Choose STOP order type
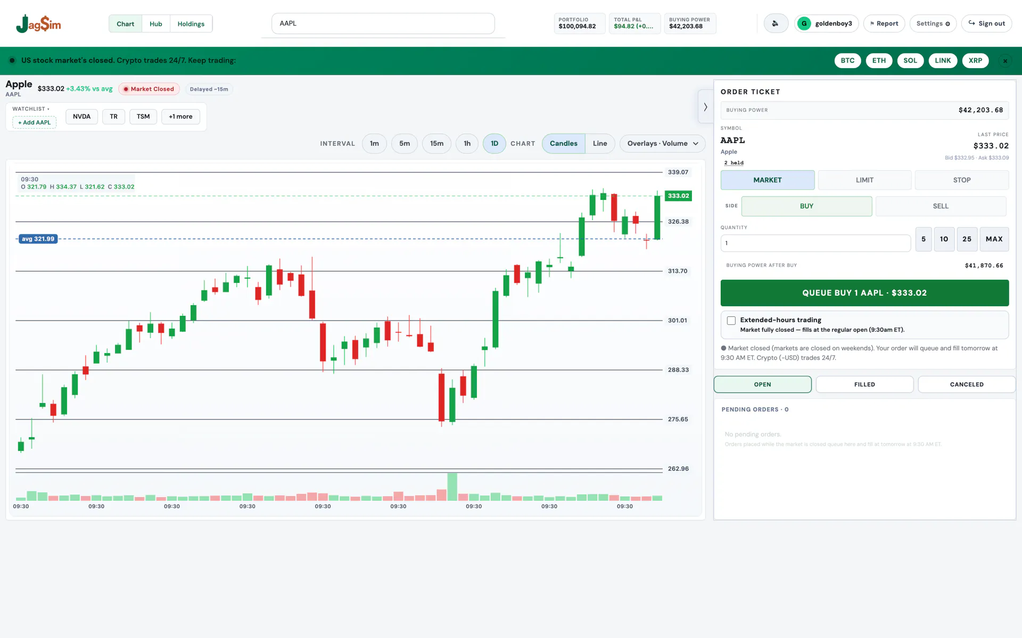Viewport: 1022px width, 638px height. pos(961,180)
